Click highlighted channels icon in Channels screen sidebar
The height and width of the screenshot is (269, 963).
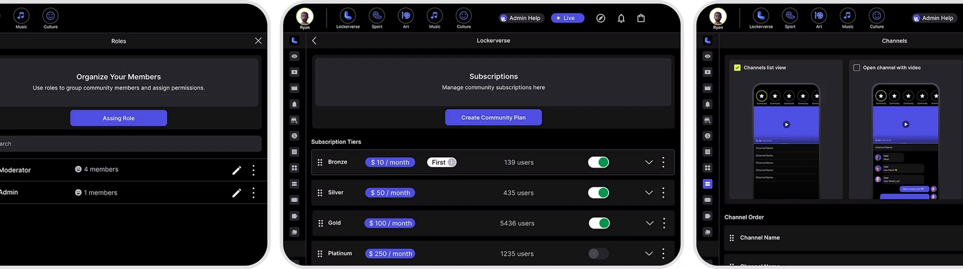(x=708, y=184)
